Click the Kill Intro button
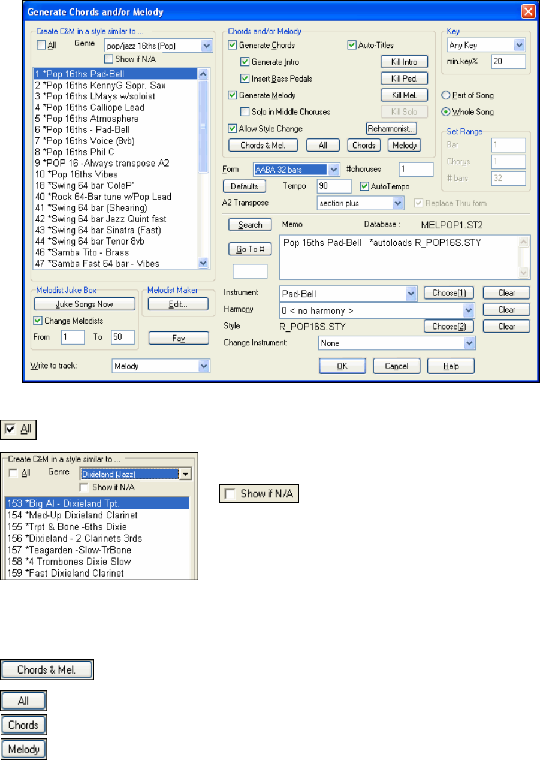This screenshot has width=540, height=760. click(404, 62)
